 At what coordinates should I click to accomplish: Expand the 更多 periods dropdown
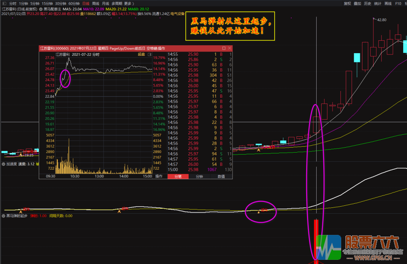click(x=129, y=4)
